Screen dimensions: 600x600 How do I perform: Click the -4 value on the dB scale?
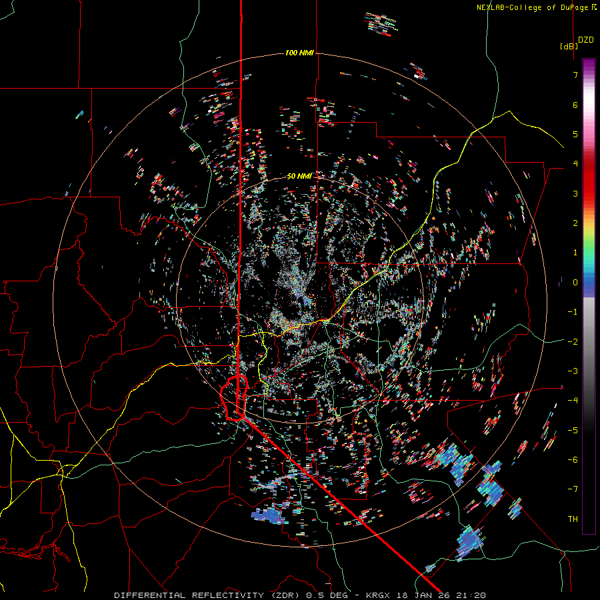(x=573, y=400)
